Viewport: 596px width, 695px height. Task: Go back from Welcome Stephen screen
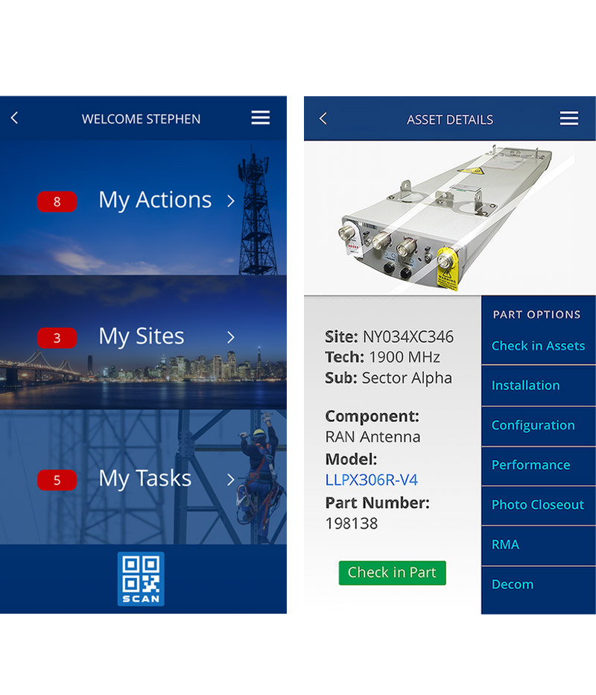pos(14,118)
